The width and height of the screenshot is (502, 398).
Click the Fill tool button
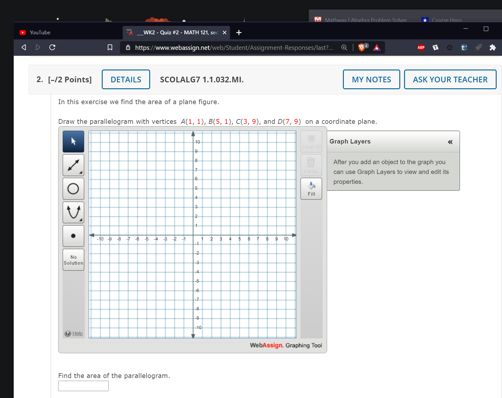tap(311, 189)
